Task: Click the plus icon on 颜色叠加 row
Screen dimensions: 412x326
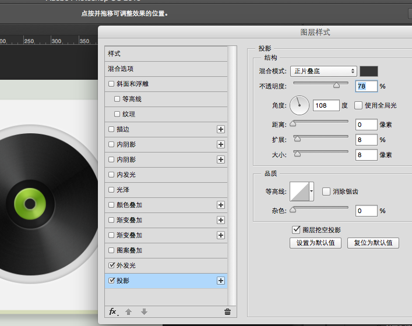Action: (x=221, y=205)
